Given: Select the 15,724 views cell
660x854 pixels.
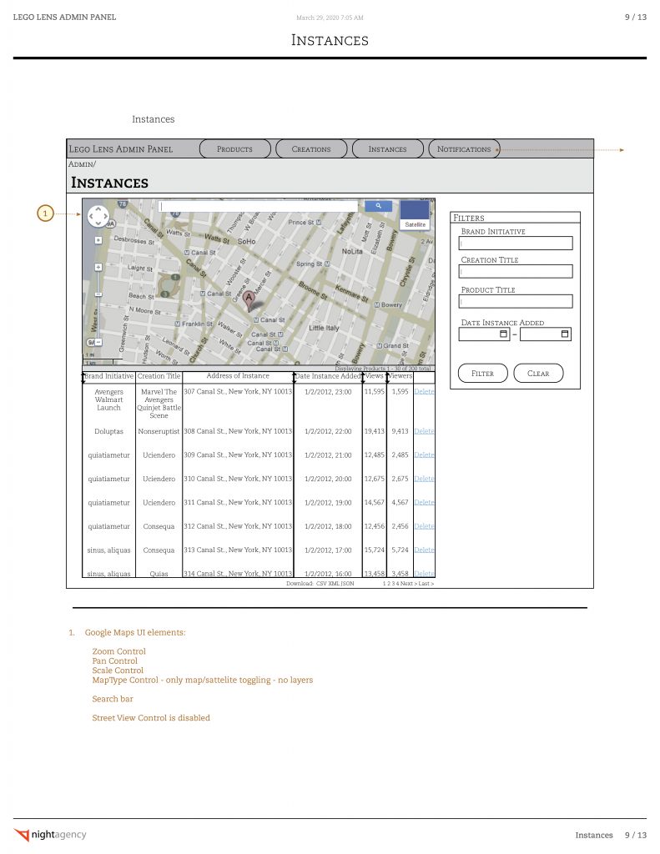Looking at the screenshot, I should [x=375, y=550].
